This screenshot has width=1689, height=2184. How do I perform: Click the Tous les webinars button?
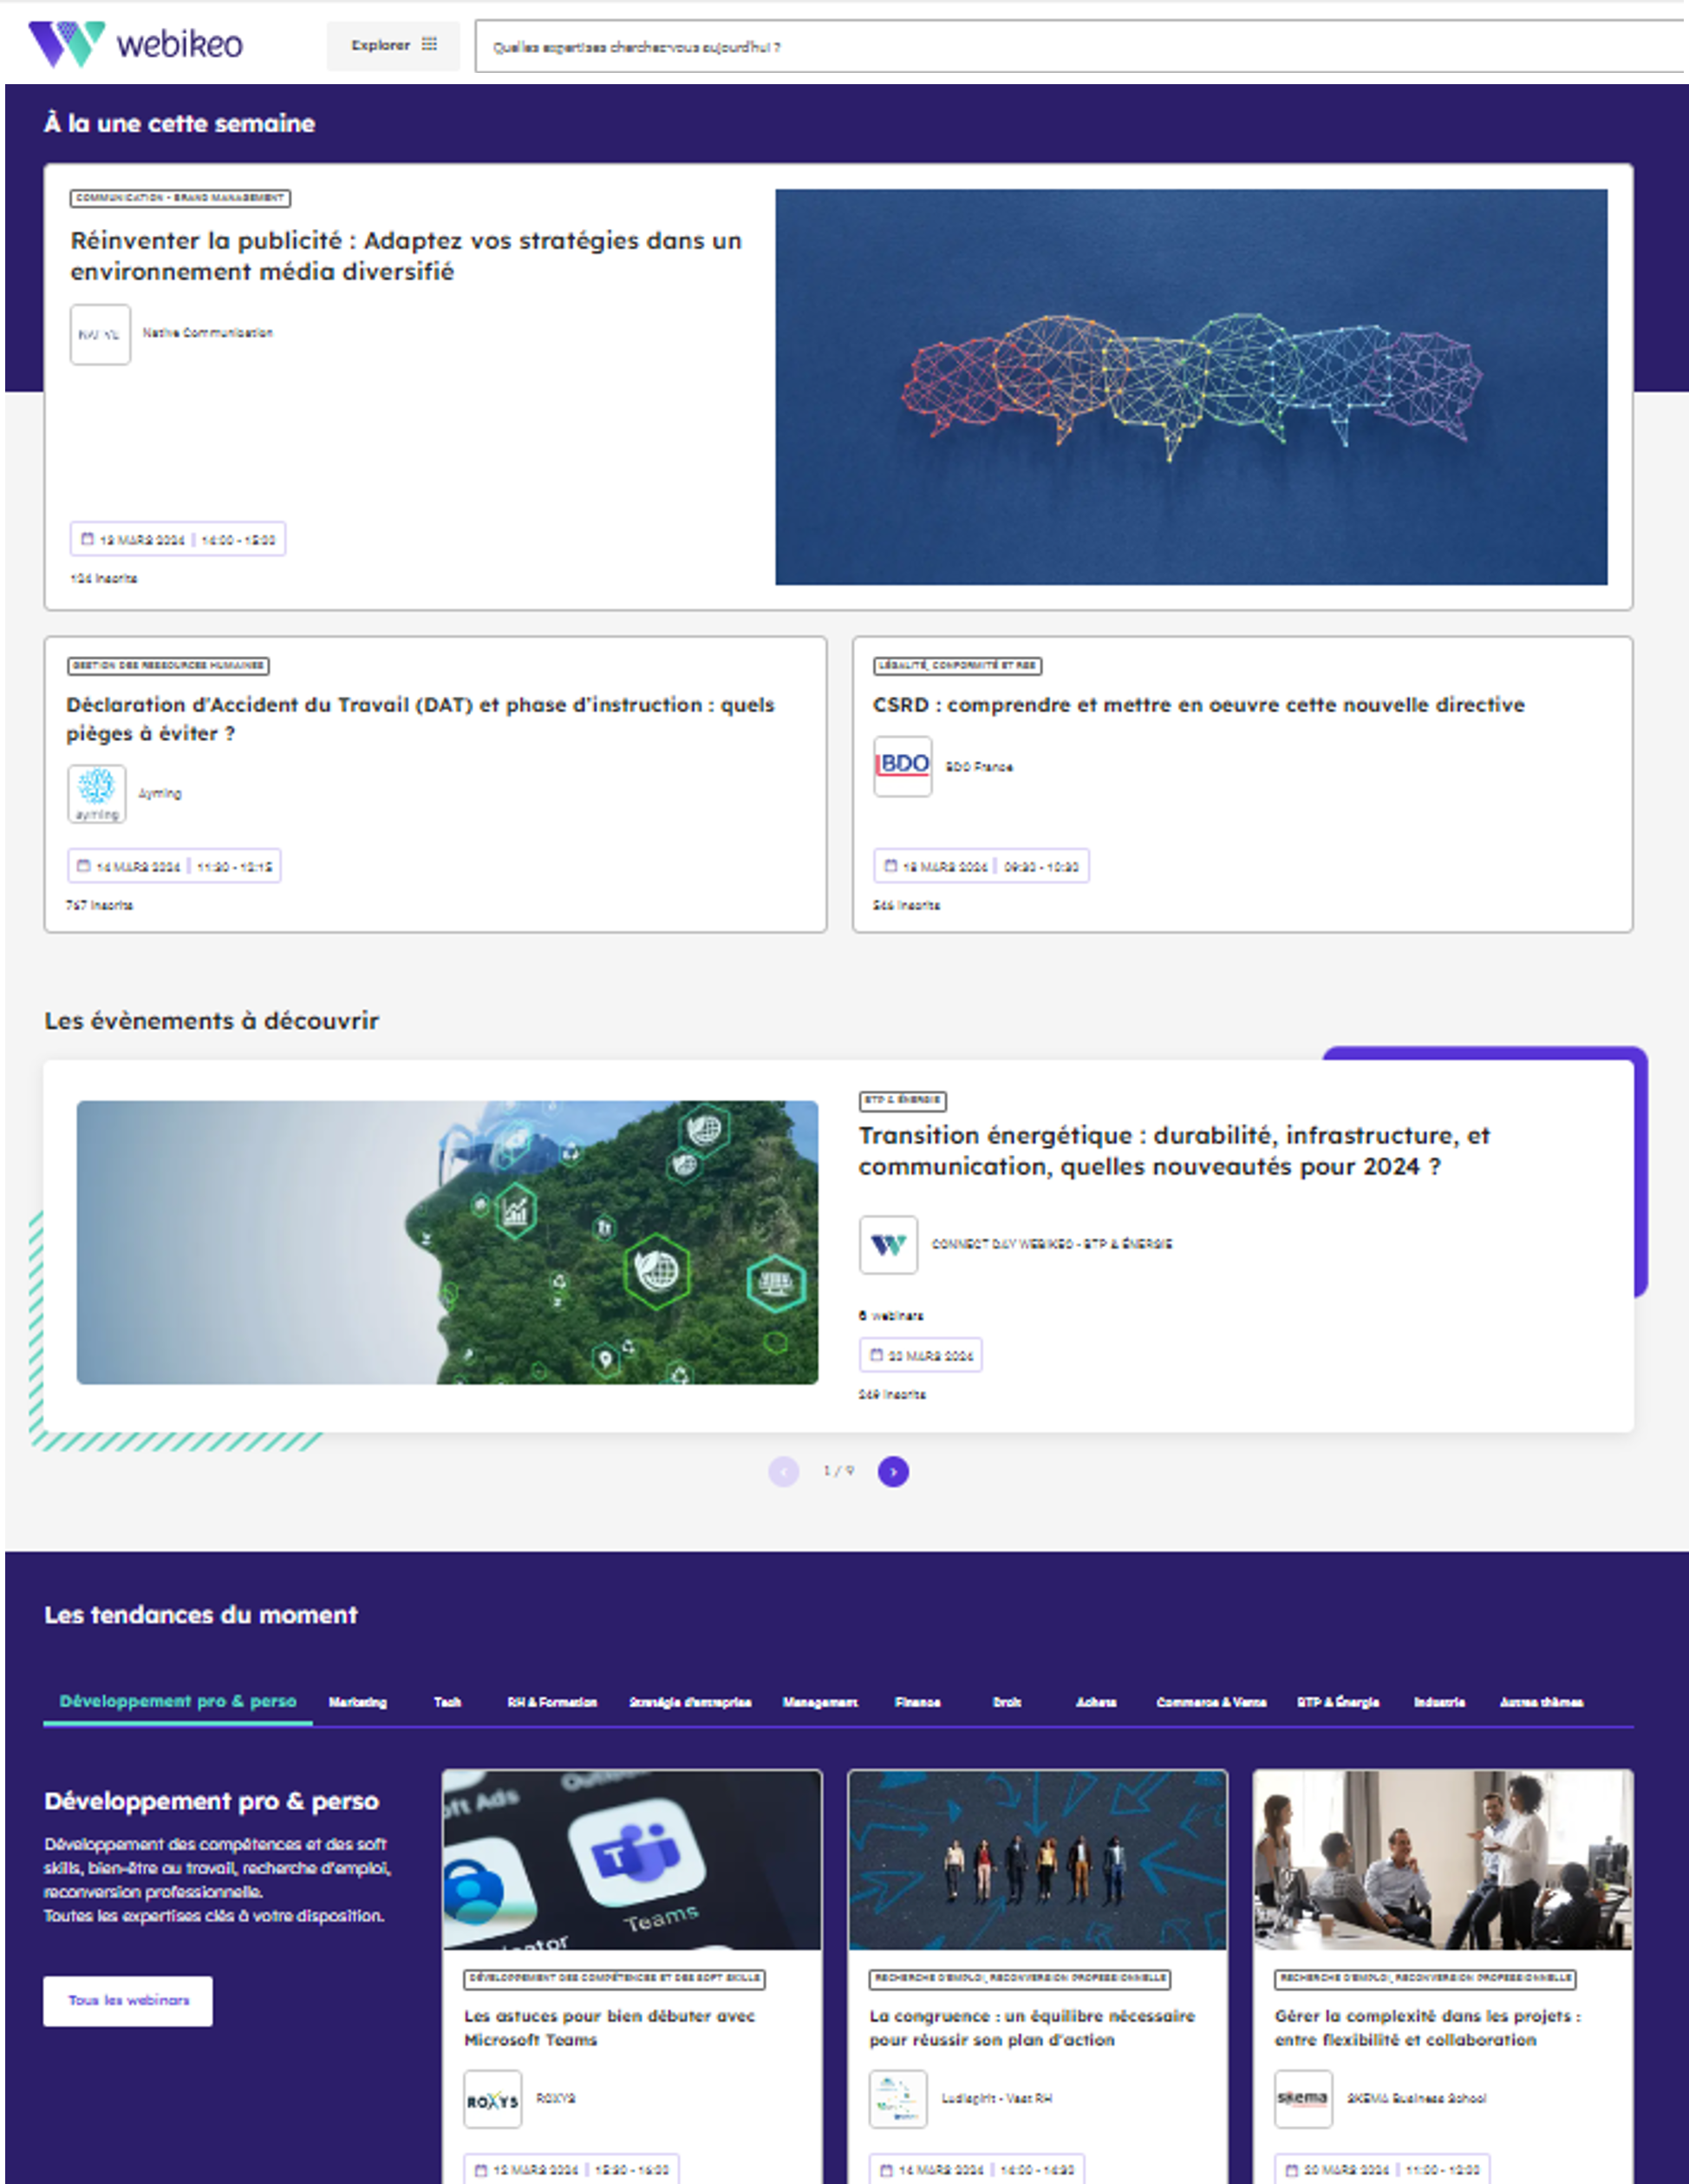tap(128, 2000)
